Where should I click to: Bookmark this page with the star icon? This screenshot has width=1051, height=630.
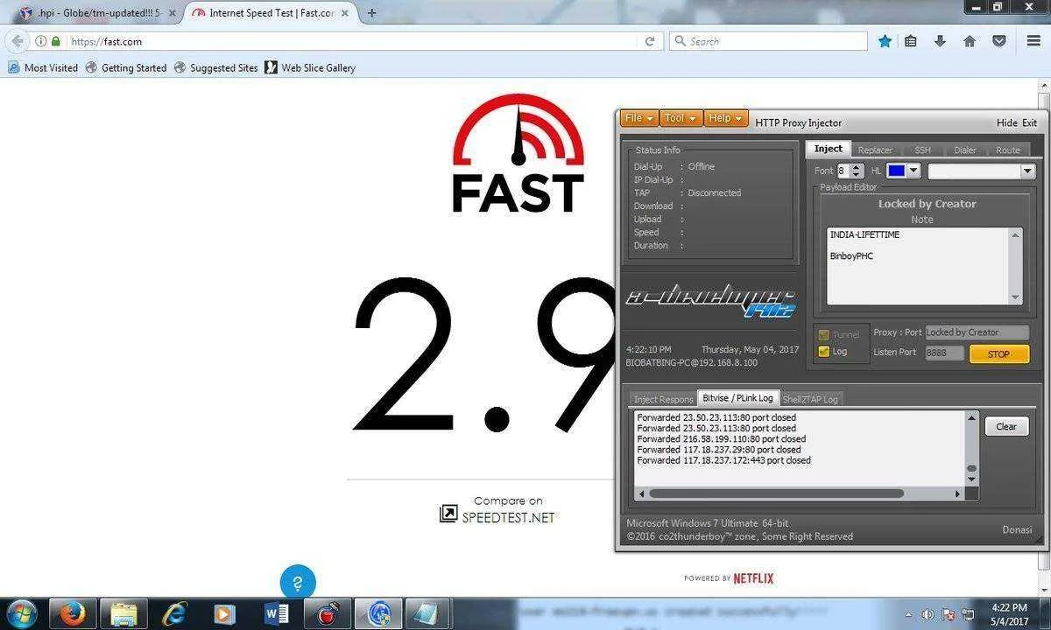[885, 41]
